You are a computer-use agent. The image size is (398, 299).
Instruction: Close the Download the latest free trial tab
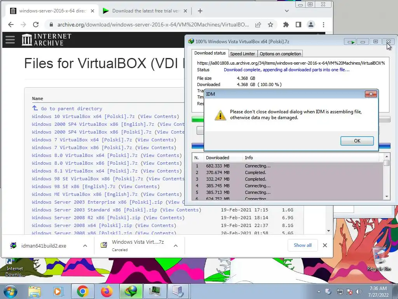[x=185, y=11]
